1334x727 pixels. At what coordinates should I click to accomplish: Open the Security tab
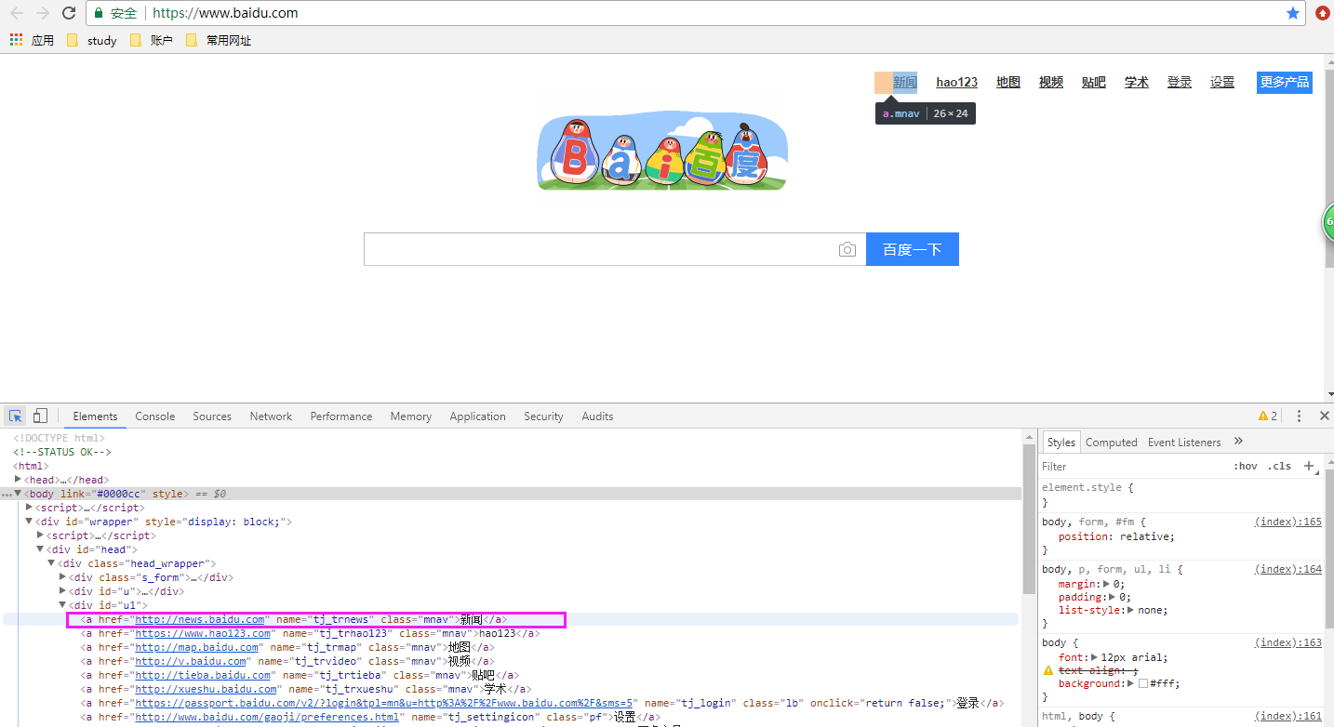pyautogui.click(x=543, y=416)
